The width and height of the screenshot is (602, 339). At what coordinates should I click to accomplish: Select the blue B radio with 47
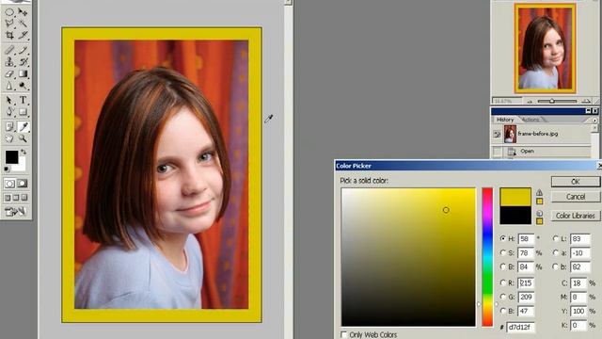point(502,311)
